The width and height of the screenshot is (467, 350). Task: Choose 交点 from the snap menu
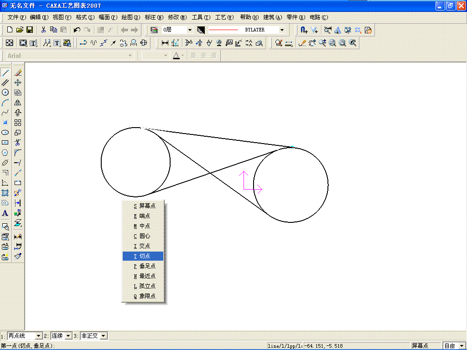coord(143,246)
